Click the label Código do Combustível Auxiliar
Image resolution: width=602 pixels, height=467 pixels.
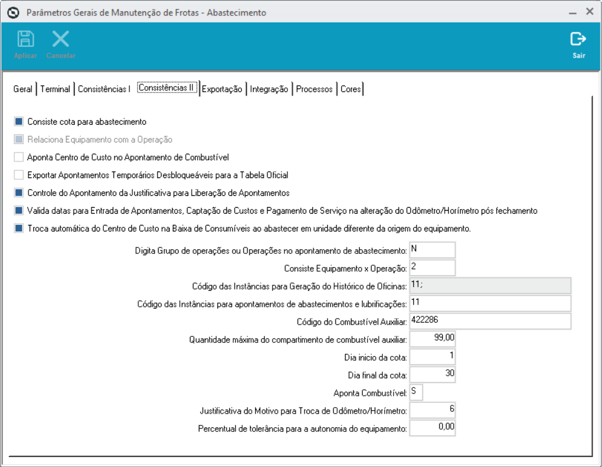351,322
